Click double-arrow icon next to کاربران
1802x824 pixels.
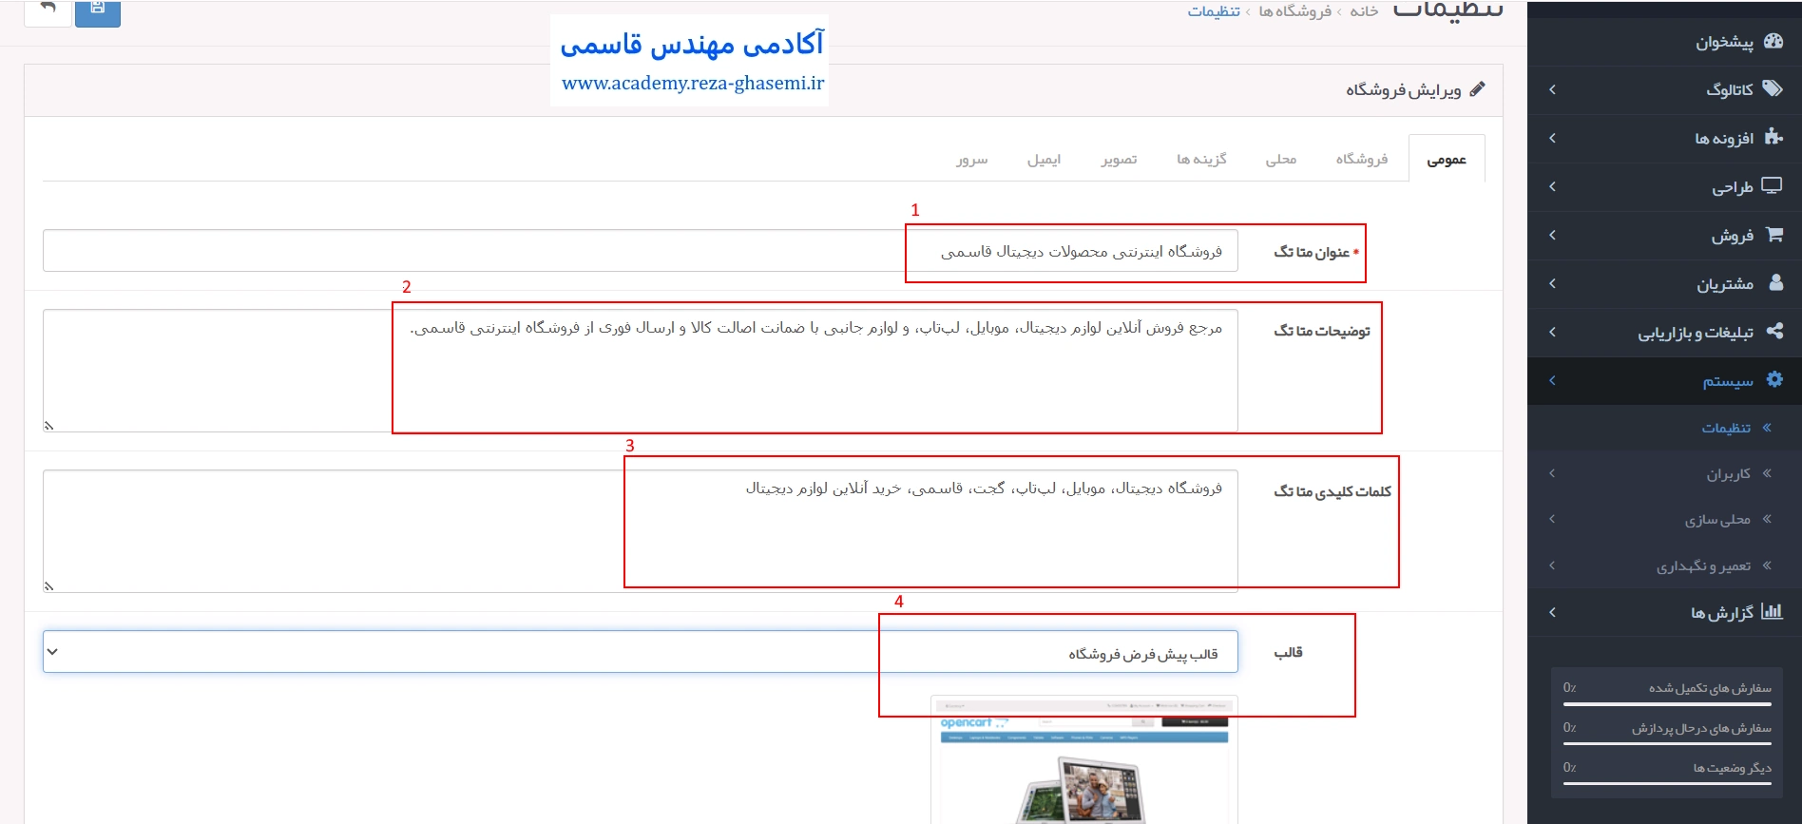tap(1767, 473)
